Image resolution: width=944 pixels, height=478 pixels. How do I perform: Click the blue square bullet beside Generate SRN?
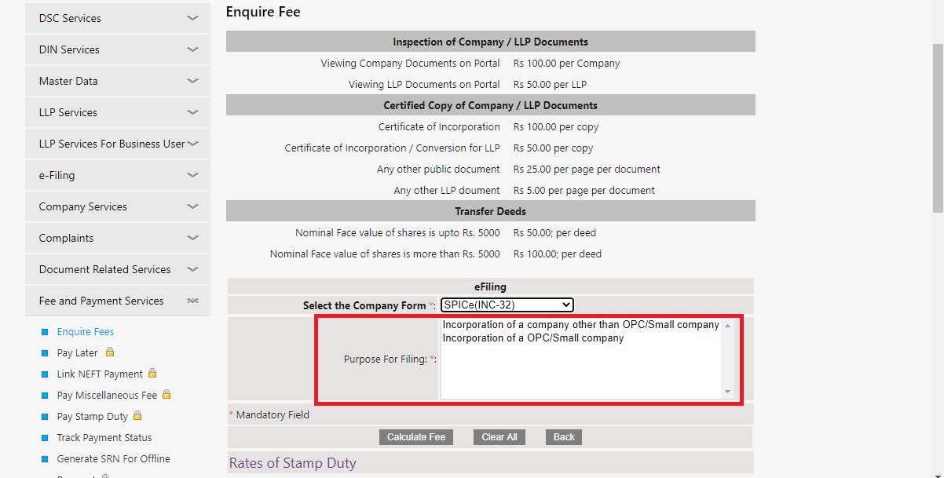pyautogui.click(x=45, y=458)
